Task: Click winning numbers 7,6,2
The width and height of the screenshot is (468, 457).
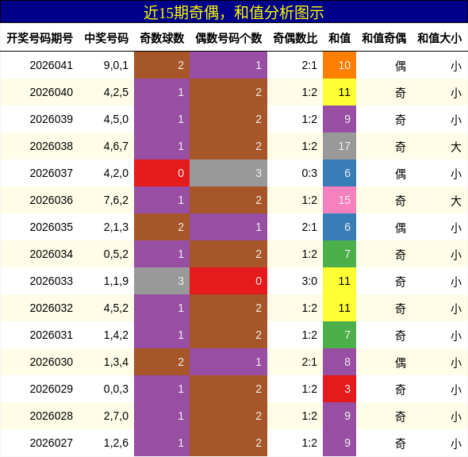Action: click(116, 200)
